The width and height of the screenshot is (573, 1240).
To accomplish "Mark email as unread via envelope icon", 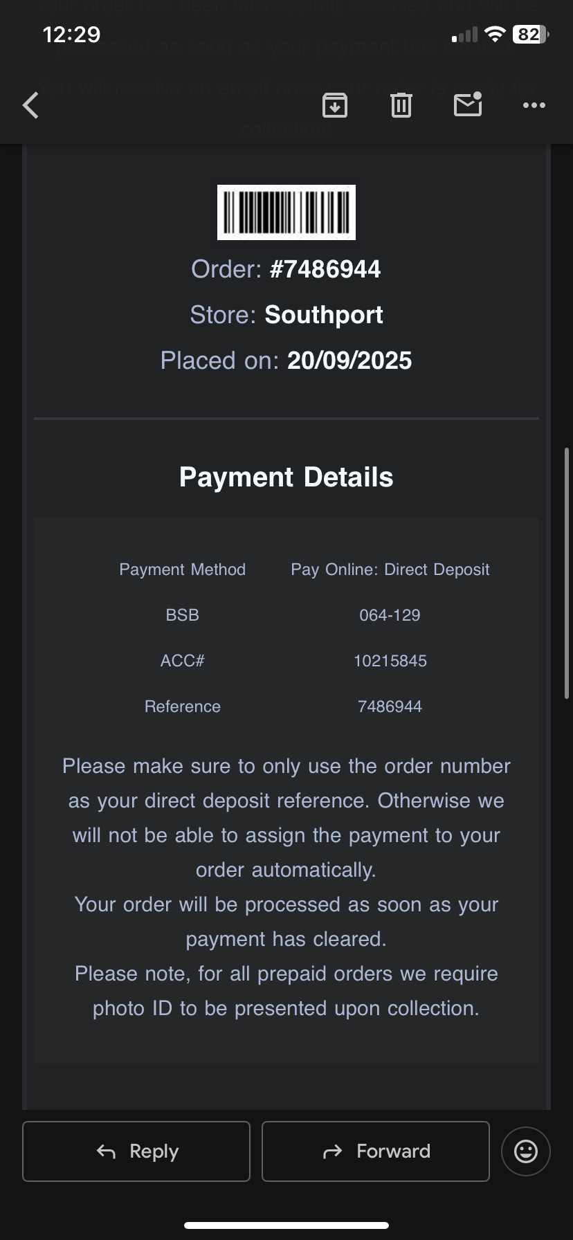I will (x=468, y=104).
